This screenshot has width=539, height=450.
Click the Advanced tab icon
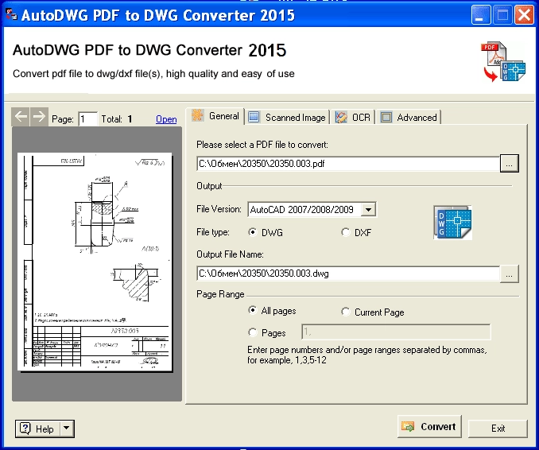point(386,117)
